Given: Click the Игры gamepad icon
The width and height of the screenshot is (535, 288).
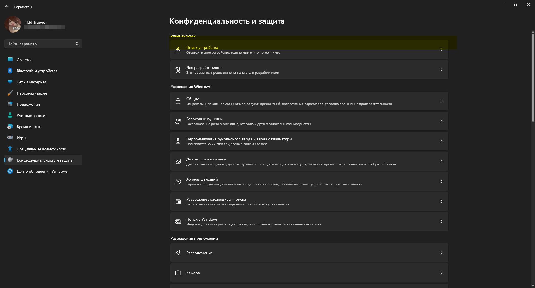Looking at the screenshot, I should click(10, 138).
